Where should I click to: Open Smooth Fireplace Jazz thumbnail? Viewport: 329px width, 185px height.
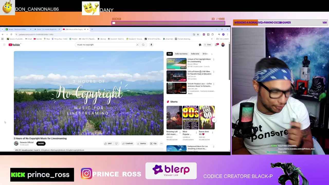[176, 88]
